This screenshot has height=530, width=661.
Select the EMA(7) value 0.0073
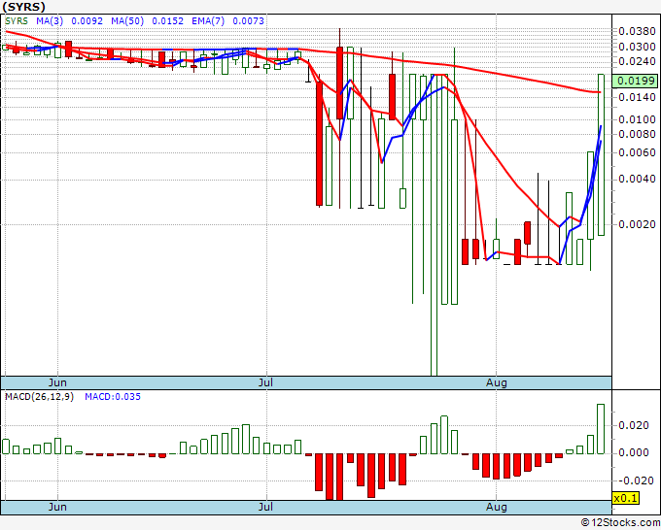coord(248,20)
